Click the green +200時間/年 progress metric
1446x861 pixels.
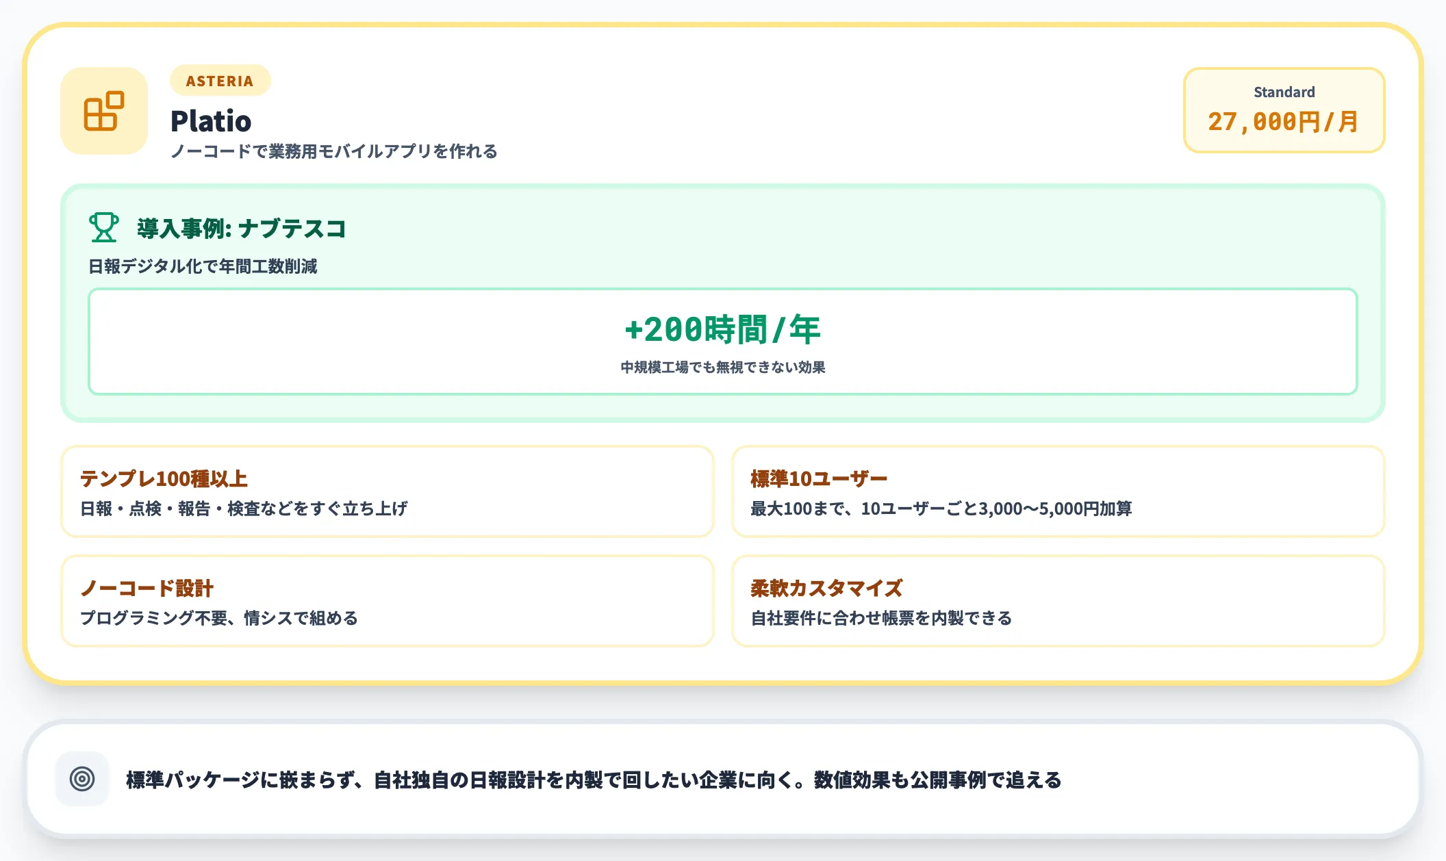[x=723, y=330]
